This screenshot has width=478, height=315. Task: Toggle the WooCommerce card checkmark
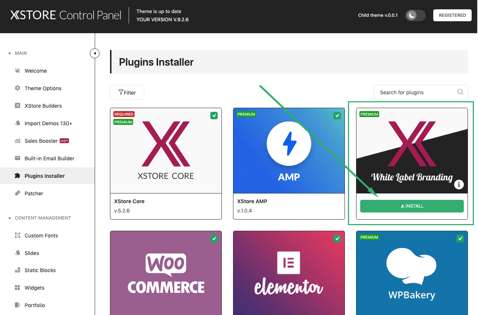pos(214,239)
